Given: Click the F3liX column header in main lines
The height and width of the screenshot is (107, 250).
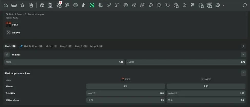Looking at the screenshot, I should click(126, 79).
